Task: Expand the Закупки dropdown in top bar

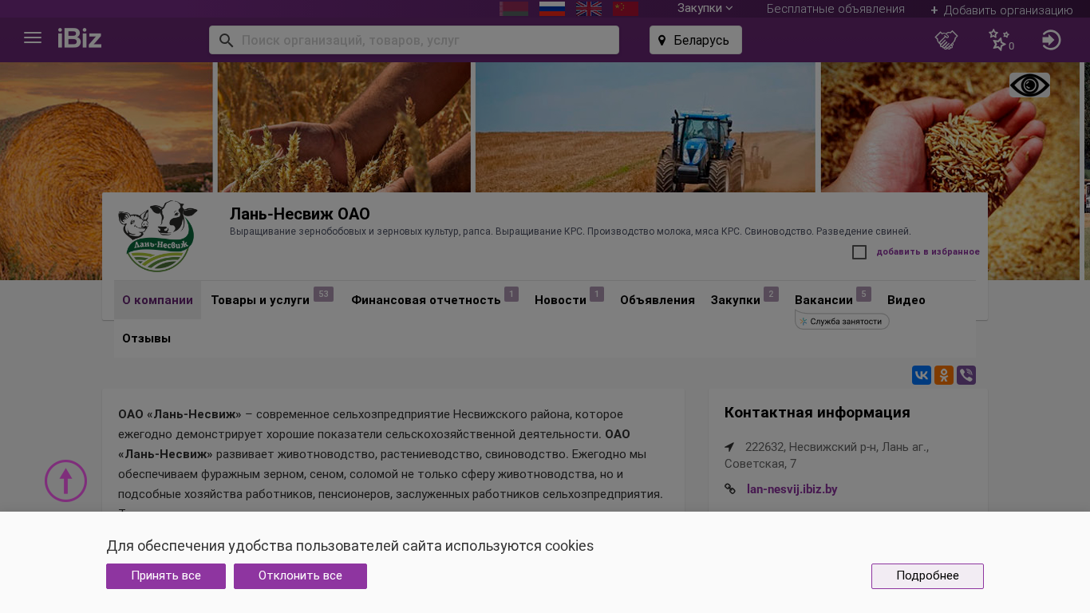Action: 705,9
